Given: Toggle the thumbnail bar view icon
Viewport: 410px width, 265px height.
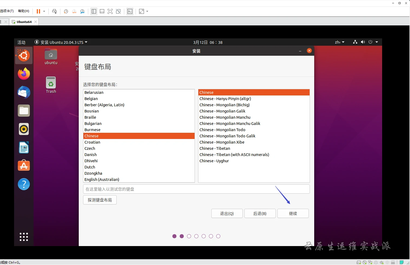Looking at the screenshot, I should (x=102, y=11).
